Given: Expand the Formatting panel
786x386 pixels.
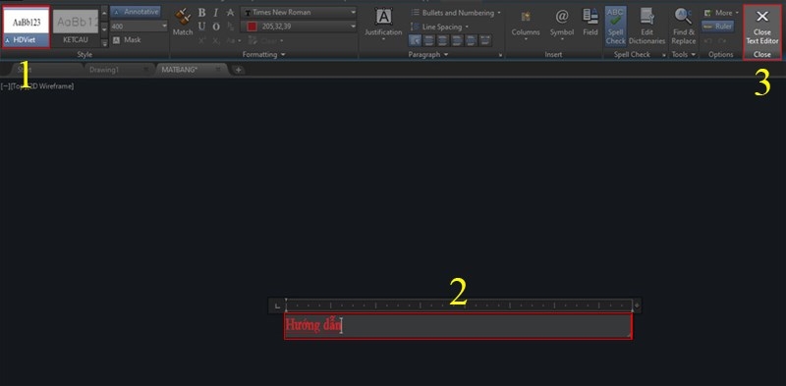Looking at the screenshot, I should tap(263, 54).
